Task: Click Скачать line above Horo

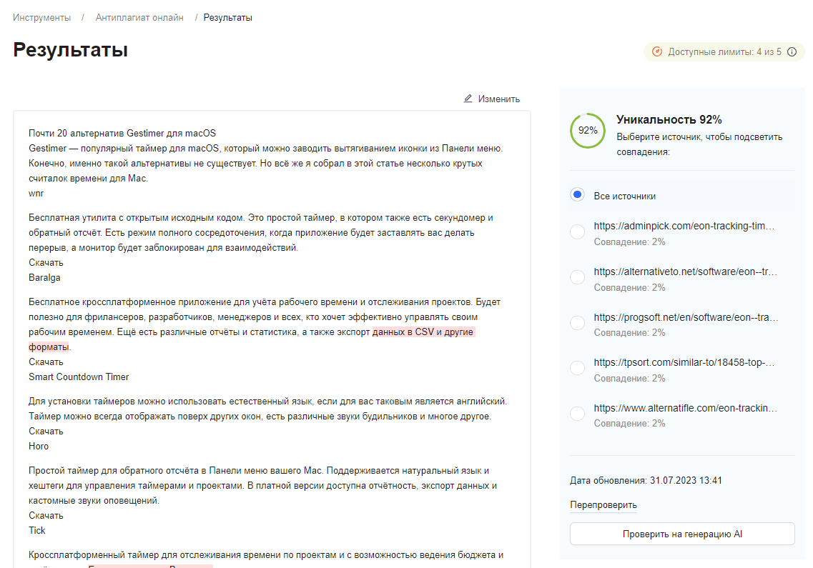Action: click(46, 432)
